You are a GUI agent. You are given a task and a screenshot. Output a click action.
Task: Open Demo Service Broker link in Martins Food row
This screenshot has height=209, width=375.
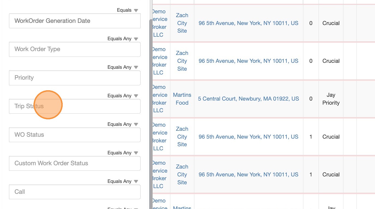pos(159,99)
